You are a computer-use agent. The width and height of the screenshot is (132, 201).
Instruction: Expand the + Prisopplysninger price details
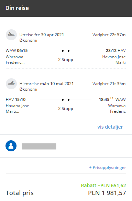click(108, 168)
